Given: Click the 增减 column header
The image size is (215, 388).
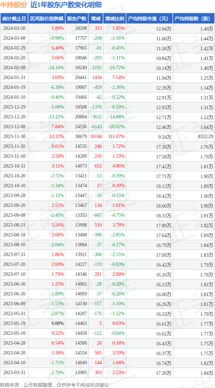Looking at the screenshot, I should [96, 19].
